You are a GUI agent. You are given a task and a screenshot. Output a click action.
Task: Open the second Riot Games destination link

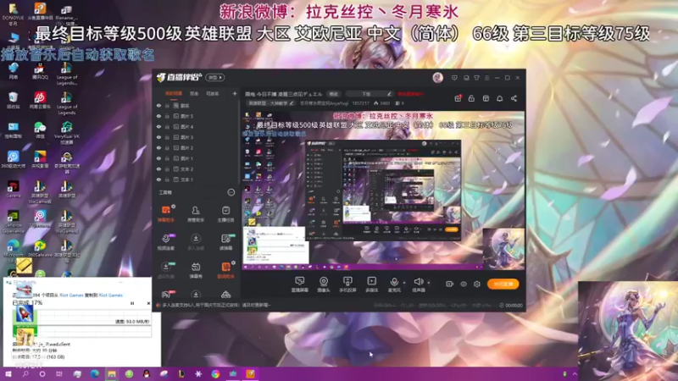click(x=111, y=295)
